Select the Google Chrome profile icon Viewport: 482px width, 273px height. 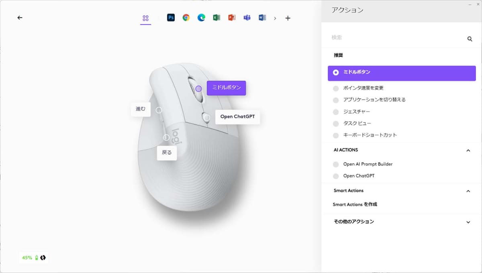pos(186,18)
